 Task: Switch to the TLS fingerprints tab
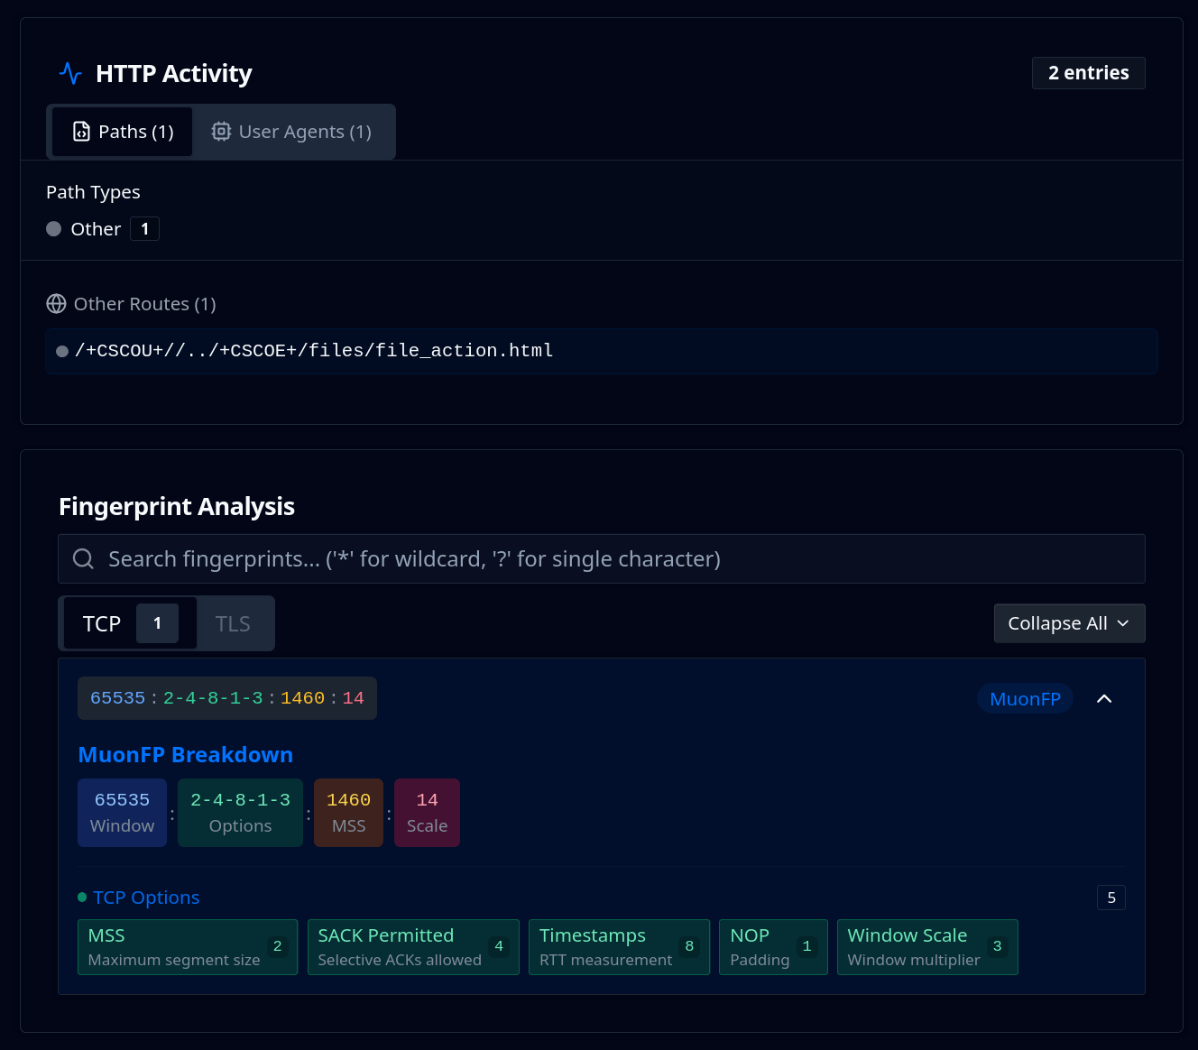(x=233, y=623)
